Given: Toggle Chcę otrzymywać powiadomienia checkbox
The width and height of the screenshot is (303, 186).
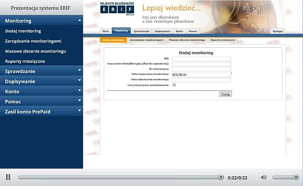Looking at the screenshot, I should 174,85.
